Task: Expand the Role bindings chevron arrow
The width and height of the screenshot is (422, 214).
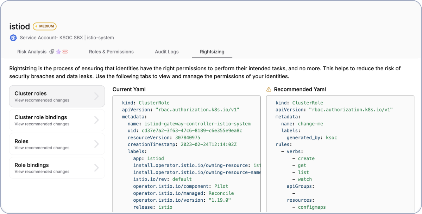Action: pyautogui.click(x=97, y=168)
